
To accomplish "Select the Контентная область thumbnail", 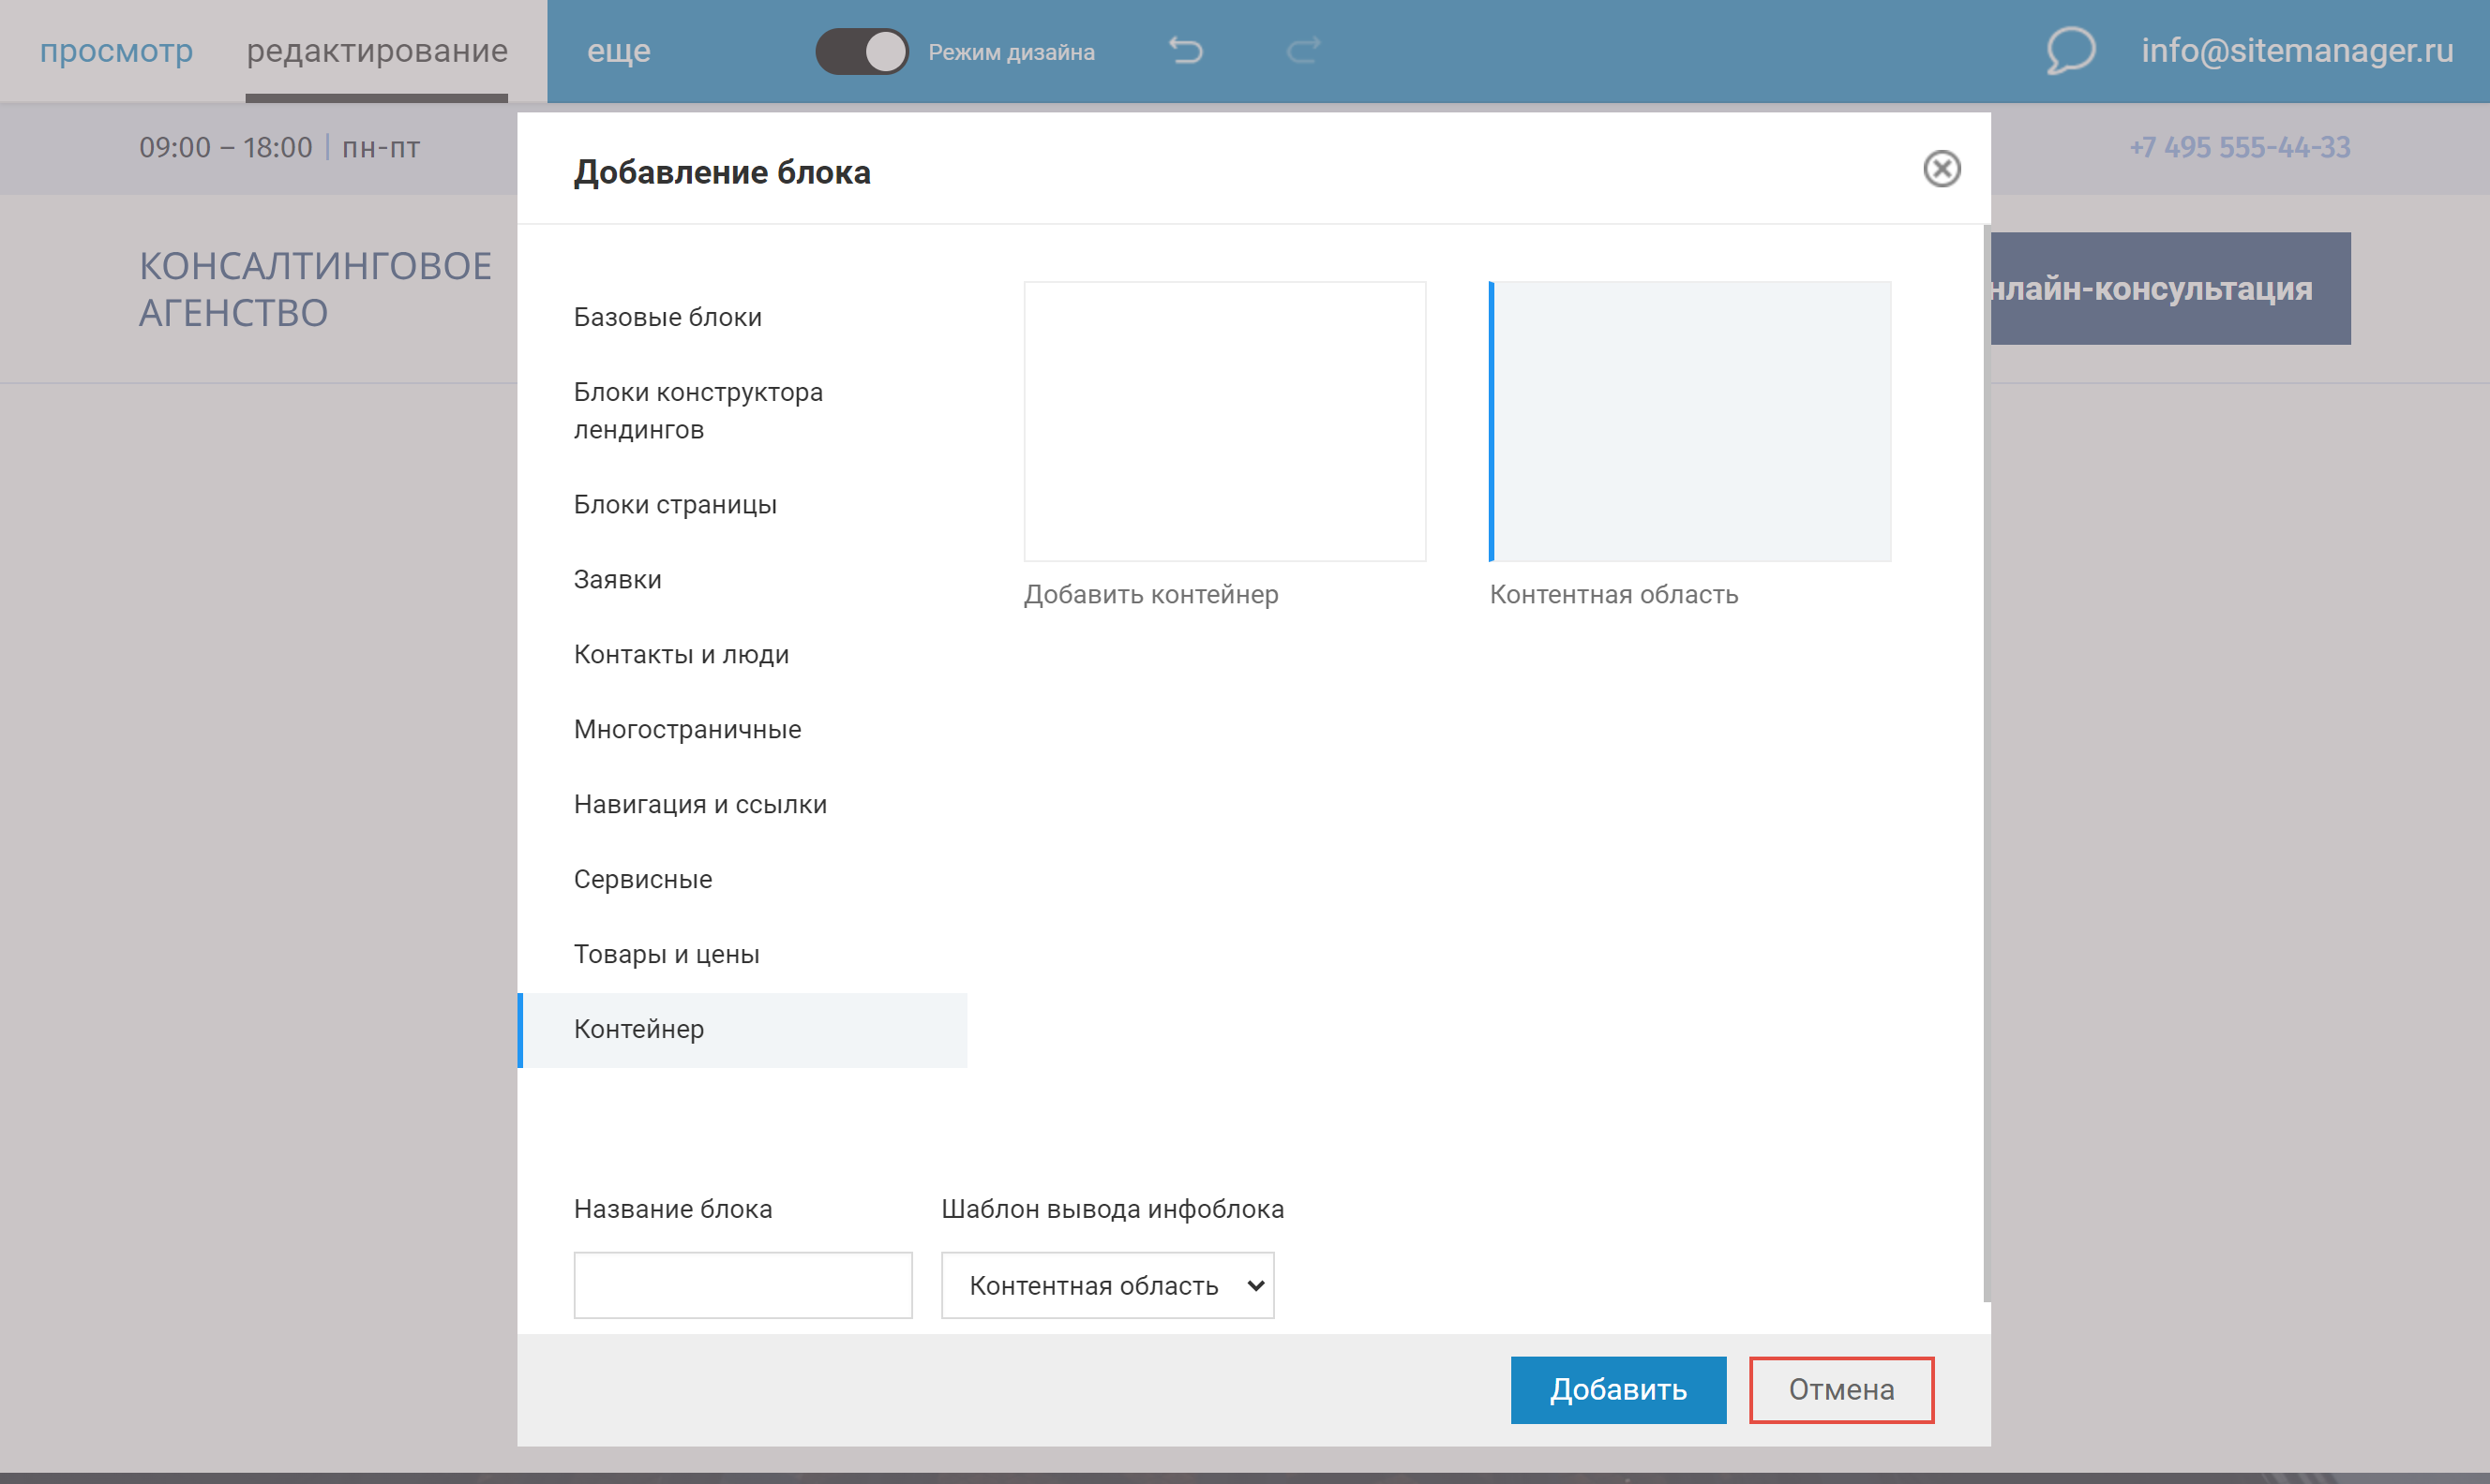I will 1689,421.
